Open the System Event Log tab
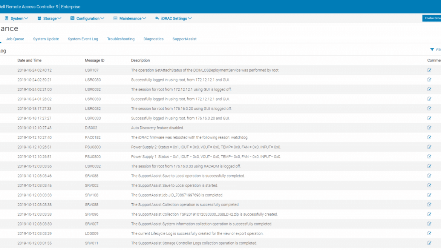The height and width of the screenshot is (250, 441). [x=83, y=39]
